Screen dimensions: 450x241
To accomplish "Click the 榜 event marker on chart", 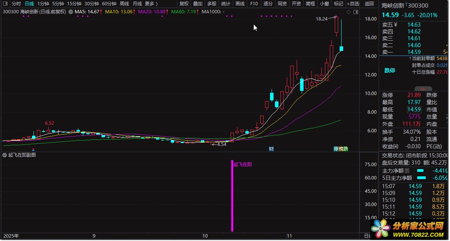I will (341, 149).
